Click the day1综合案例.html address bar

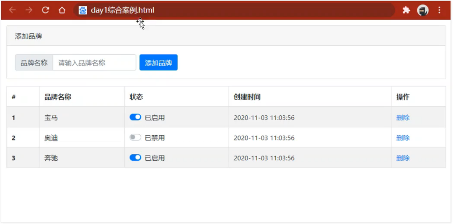click(234, 10)
